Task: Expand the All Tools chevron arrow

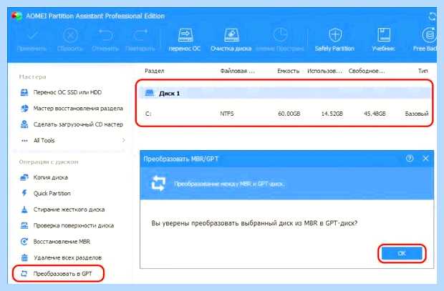Action: pos(123,140)
